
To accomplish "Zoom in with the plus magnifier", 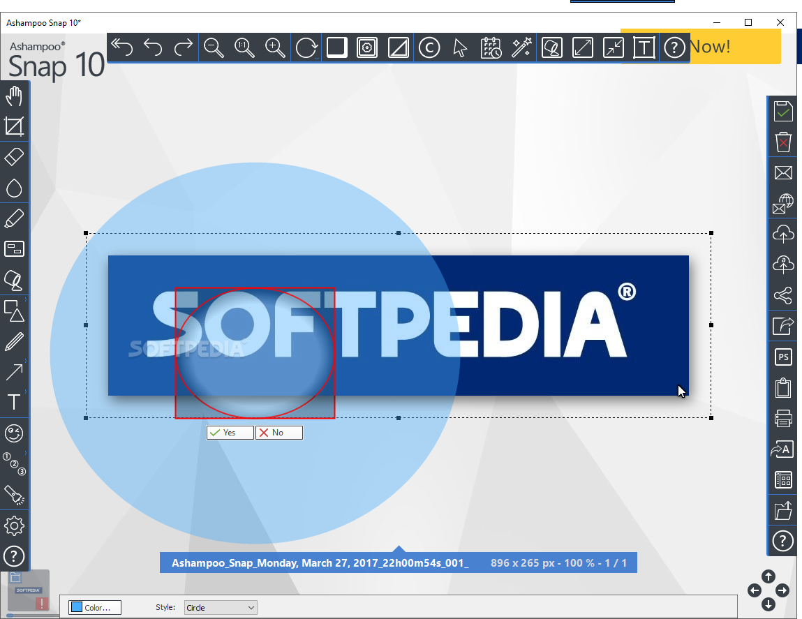I will coord(275,47).
